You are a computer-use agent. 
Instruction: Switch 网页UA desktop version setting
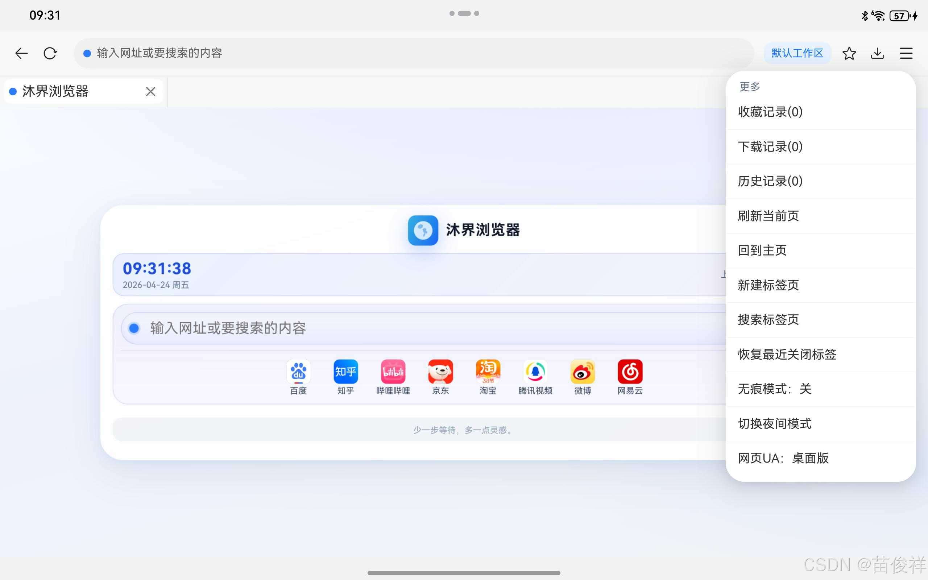coord(783,458)
